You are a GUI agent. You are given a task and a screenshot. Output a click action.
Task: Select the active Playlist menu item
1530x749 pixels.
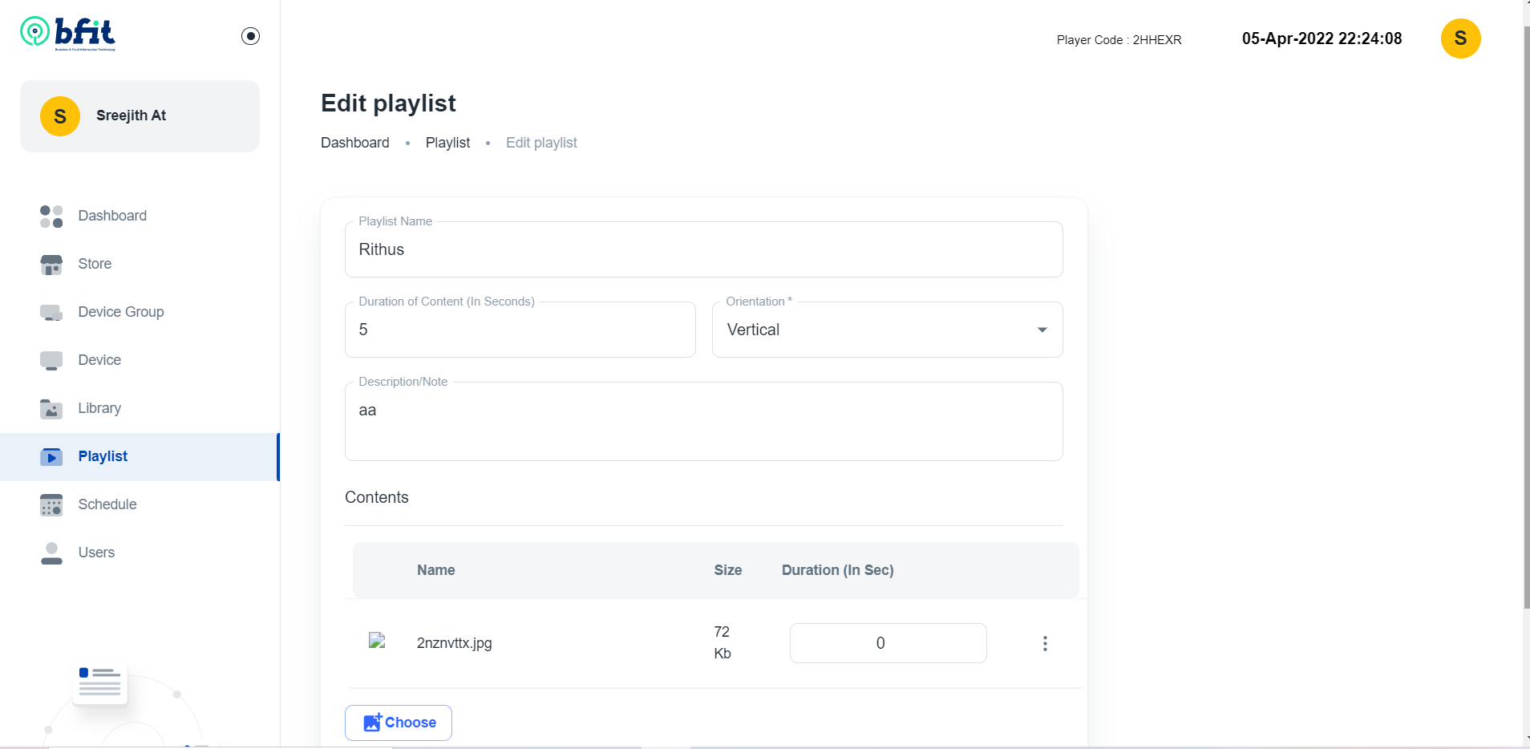pos(140,456)
